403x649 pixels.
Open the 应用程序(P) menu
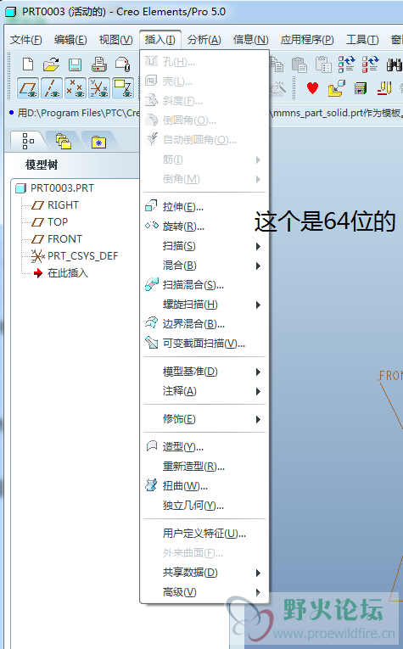click(307, 40)
